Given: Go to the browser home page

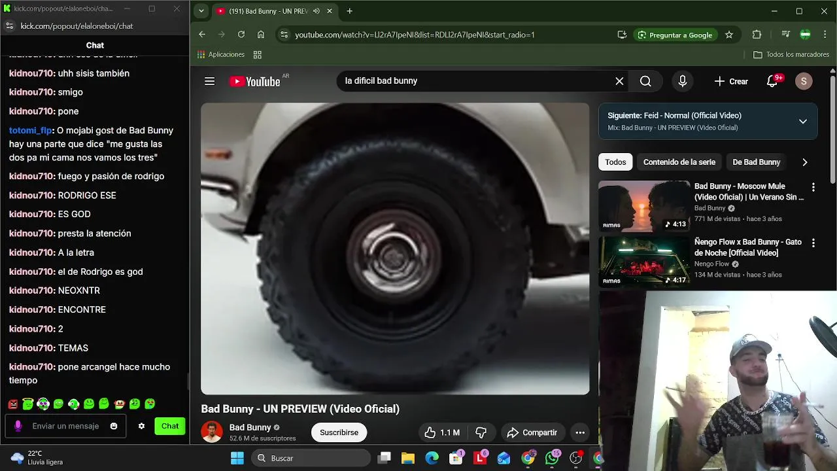Looking at the screenshot, I should [x=260, y=35].
